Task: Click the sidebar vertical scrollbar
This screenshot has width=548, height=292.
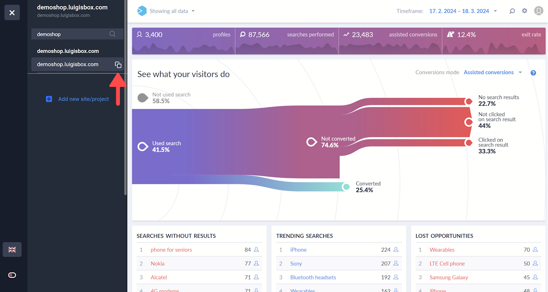Action: point(125,98)
